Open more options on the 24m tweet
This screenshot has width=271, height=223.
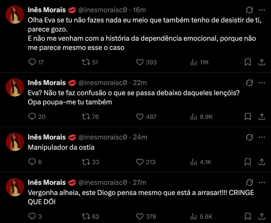tap(261, 137)
